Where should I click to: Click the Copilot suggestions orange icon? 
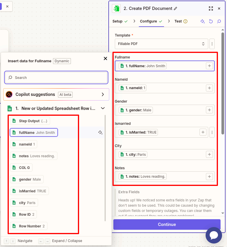point(9,94)
